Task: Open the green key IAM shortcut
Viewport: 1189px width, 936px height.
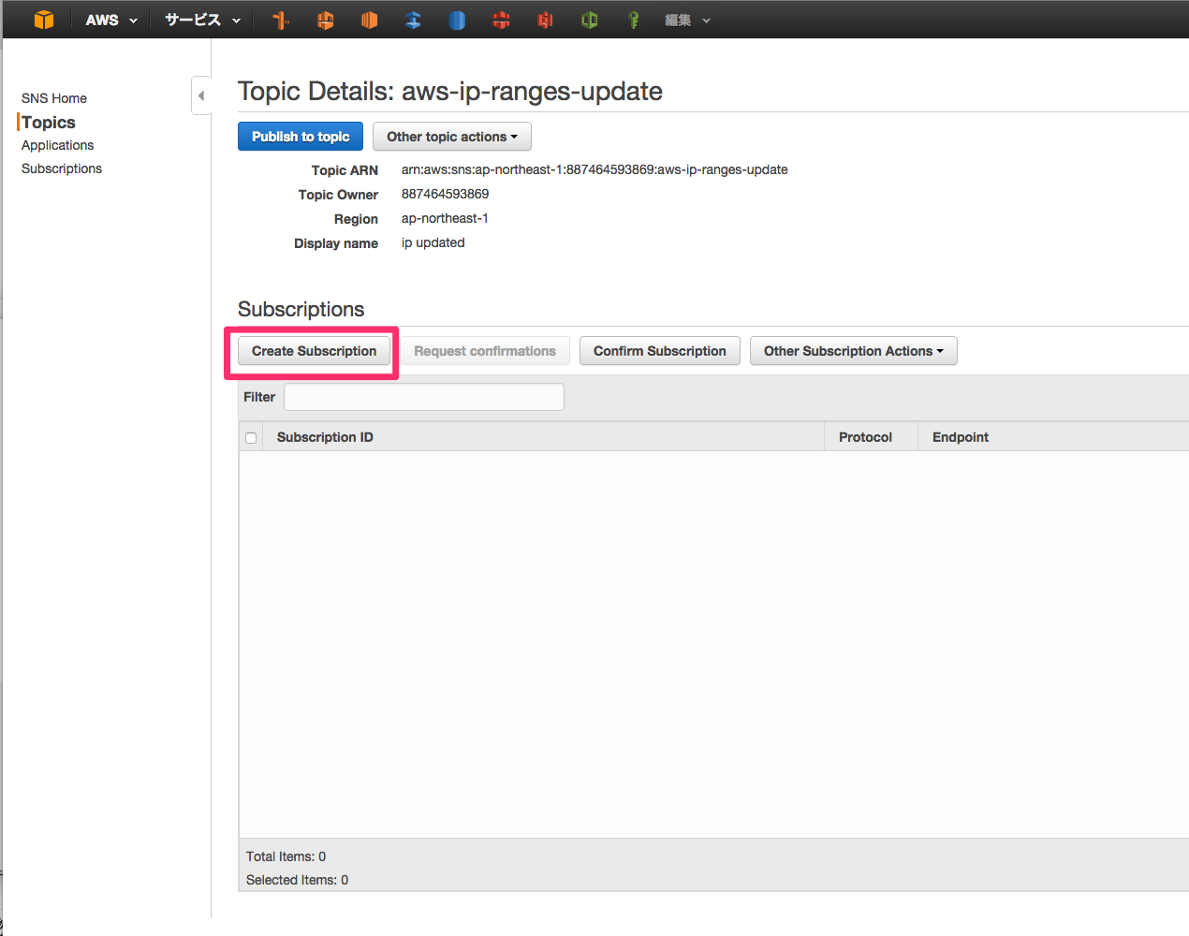Action: 633,20
